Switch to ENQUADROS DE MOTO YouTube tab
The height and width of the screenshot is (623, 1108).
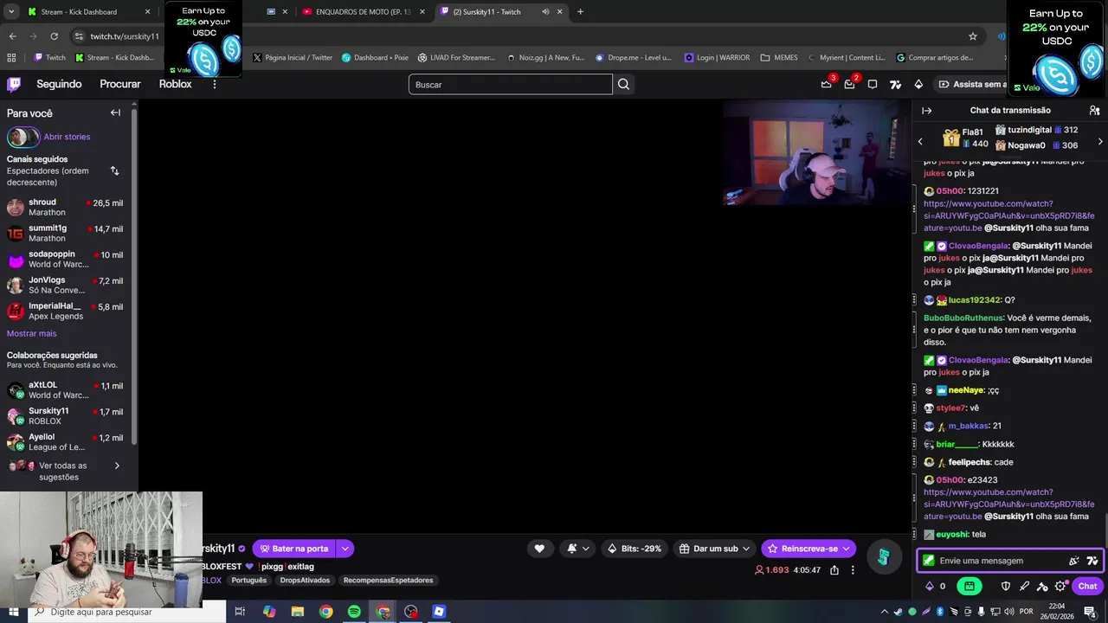pos(364,12)
